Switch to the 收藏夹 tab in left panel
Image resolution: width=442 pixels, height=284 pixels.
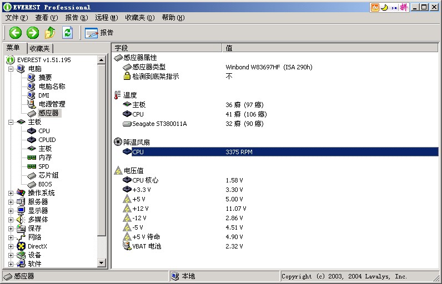pos(40,48)
